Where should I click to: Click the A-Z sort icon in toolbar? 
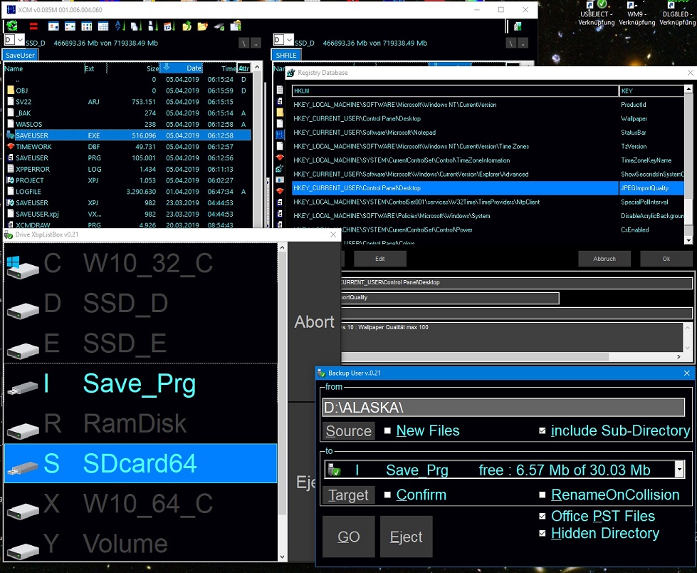click(x=119, y=26)
